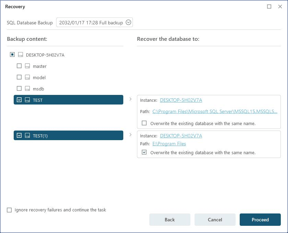Enable overwrite existing database for TEST

(x=144, y=123)
